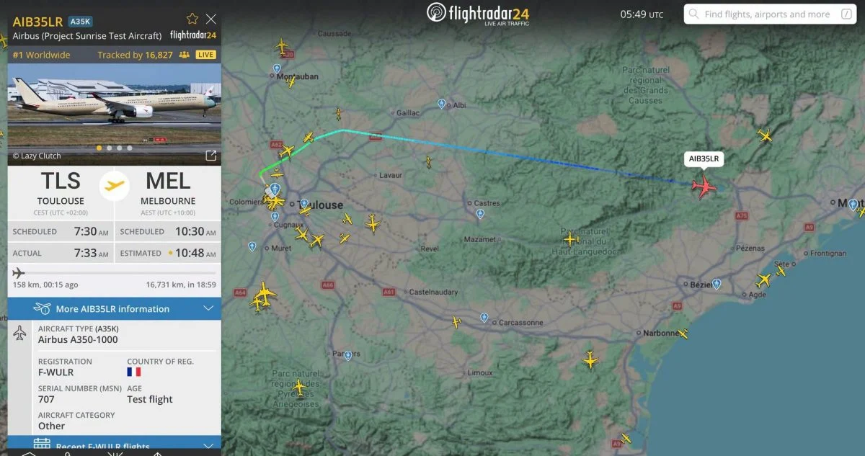The height and width of the screenshot is (456, 865).
Task: Select the yellow aircraft north of Montauban
Action: coord(282,47)
